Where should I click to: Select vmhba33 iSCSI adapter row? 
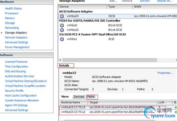tap(117, 16)
